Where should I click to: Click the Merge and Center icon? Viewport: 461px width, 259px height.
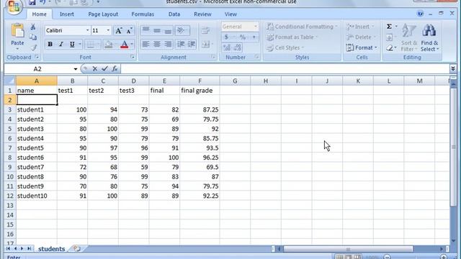pos(206,45)
